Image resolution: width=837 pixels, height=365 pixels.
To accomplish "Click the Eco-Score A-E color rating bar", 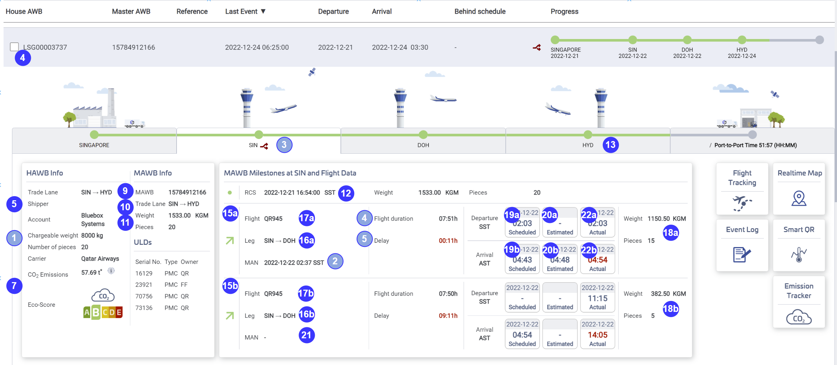I will 103,312.
